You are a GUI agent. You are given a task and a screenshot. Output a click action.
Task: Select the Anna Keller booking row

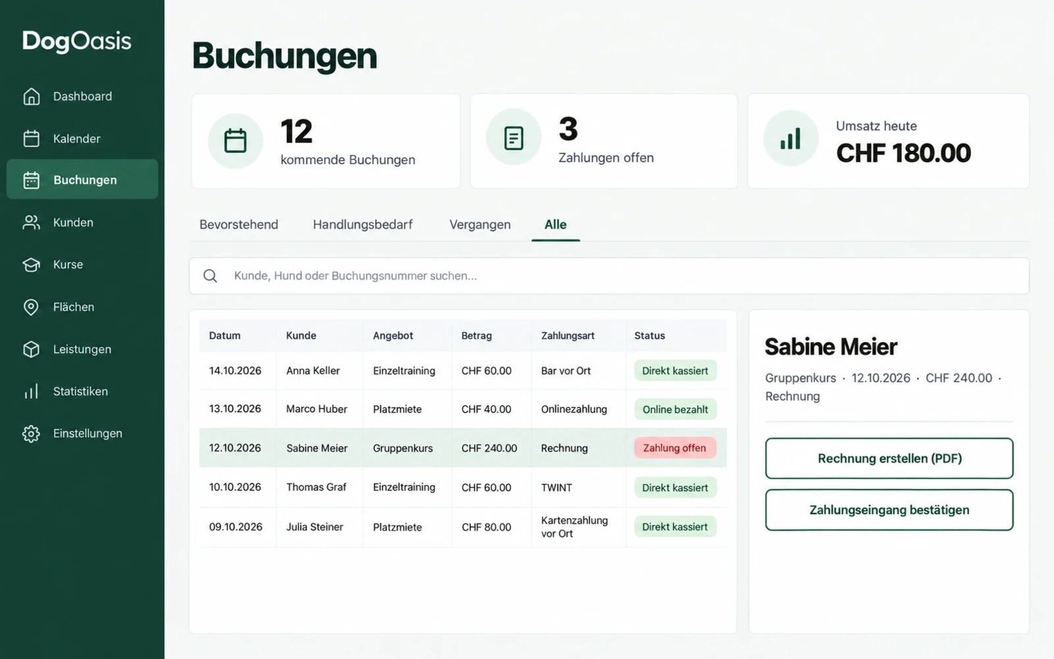click(x=463, y=370)
